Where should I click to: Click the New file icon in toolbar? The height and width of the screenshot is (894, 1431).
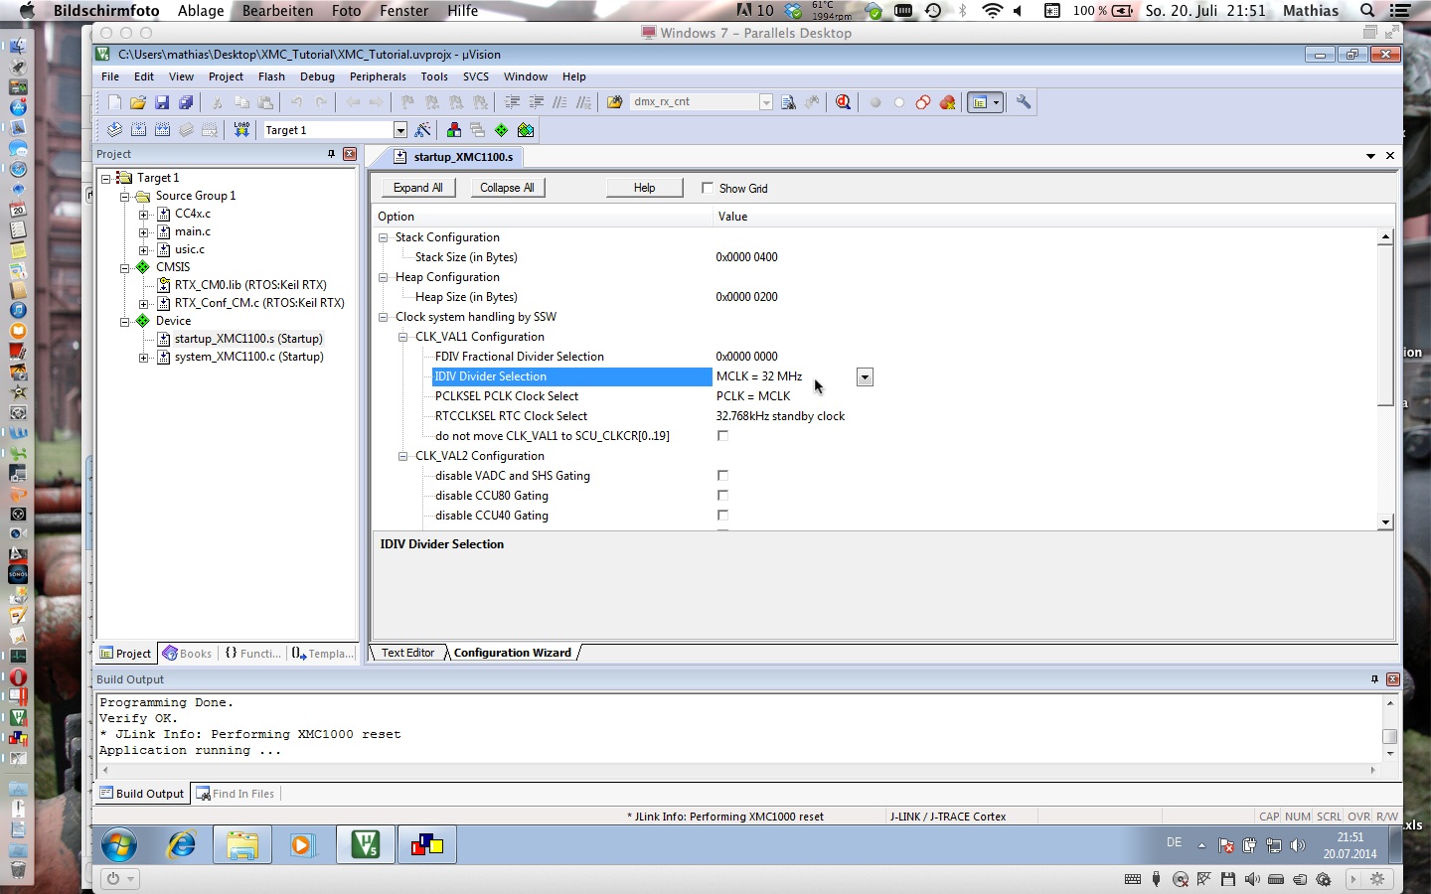coord(114,102)
